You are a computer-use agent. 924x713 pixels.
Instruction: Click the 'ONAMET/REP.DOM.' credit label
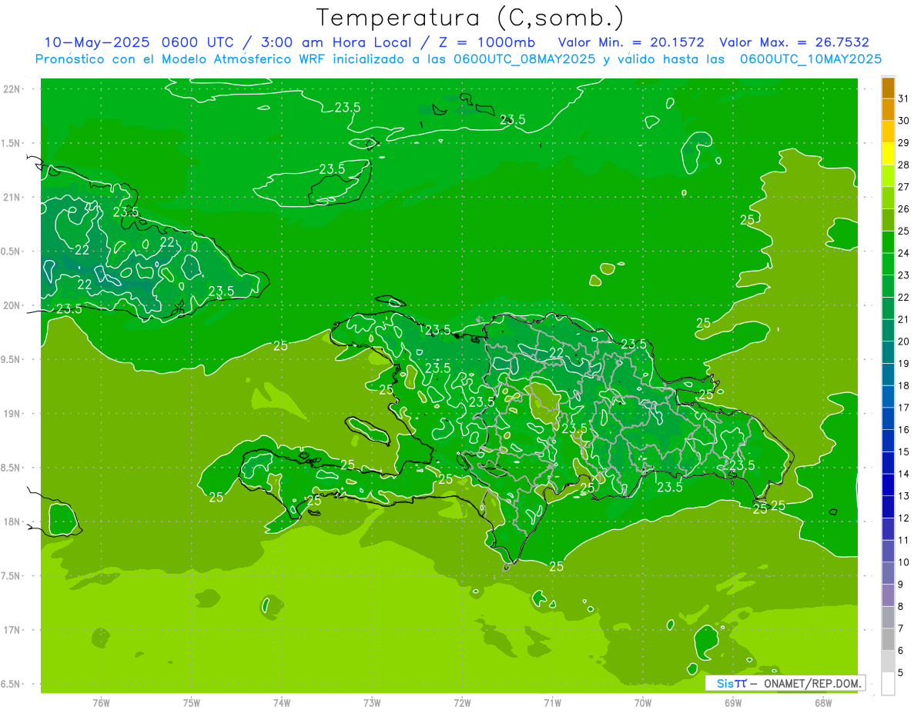coord(813,684)
